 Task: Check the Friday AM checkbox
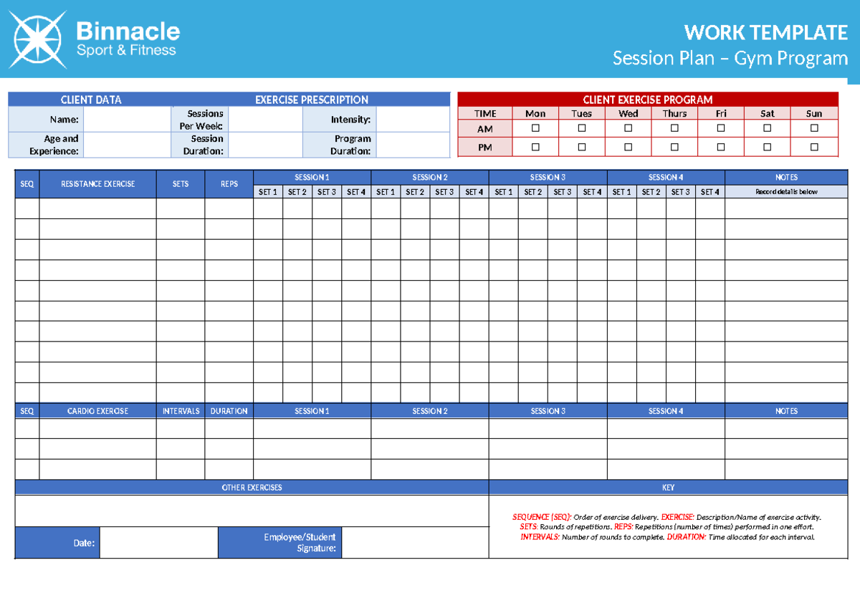click(721, 128)
